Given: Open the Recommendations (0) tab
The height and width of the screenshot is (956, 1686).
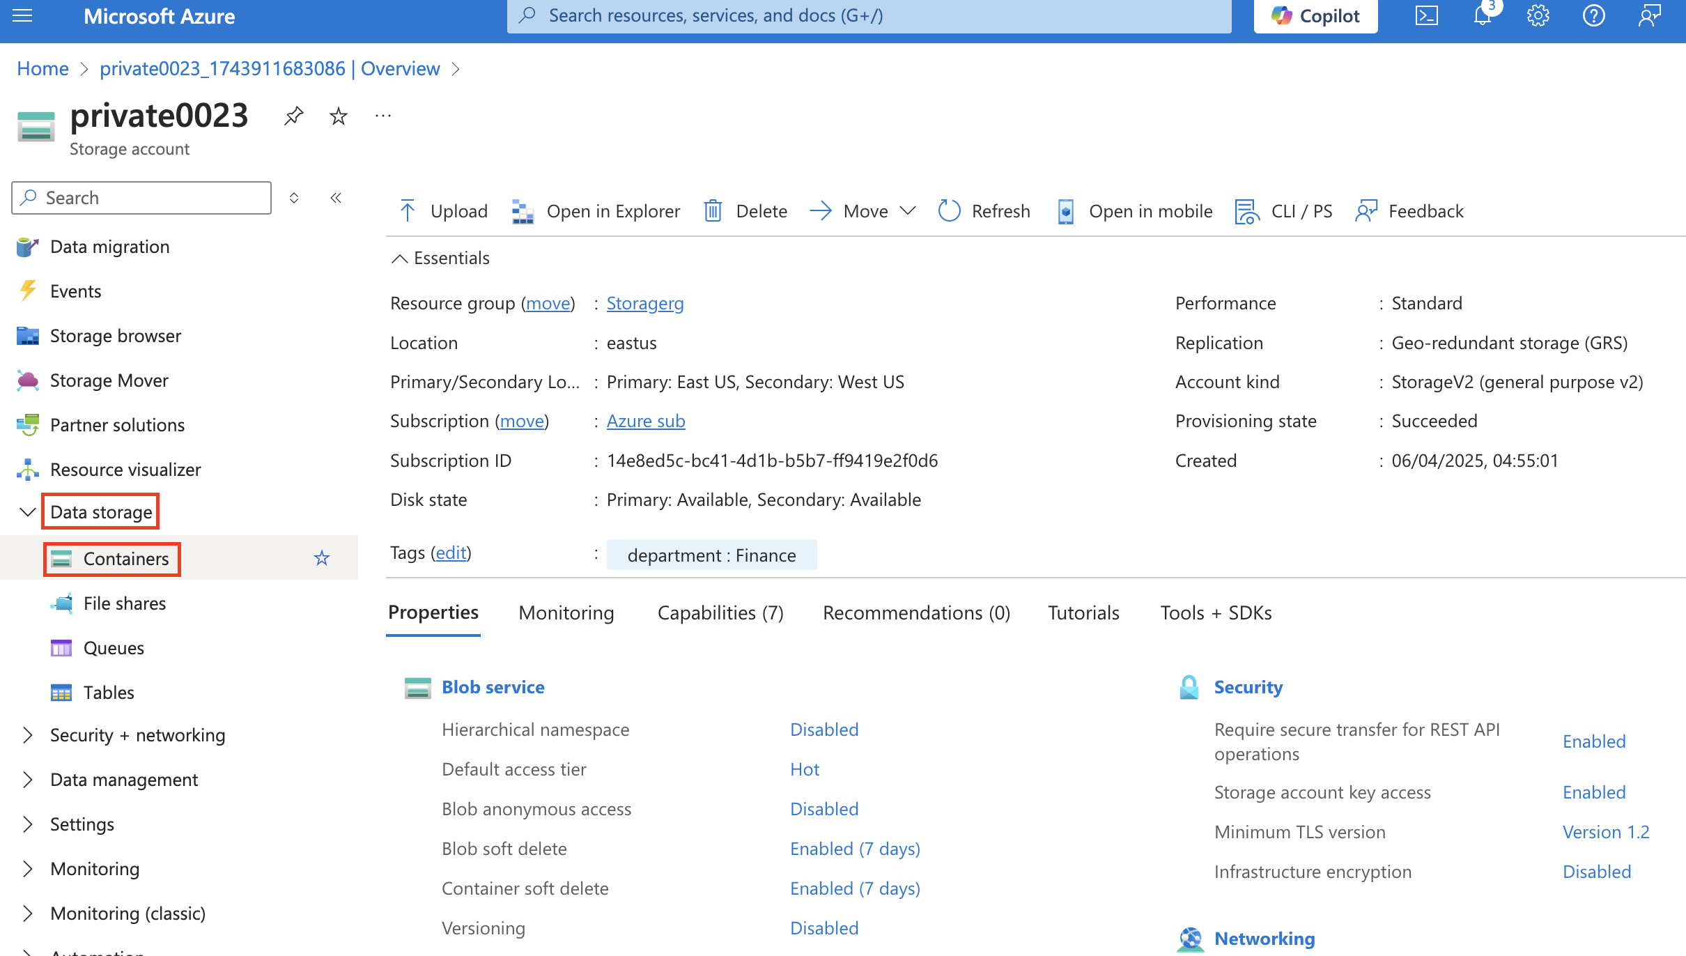Looking at the screenshot, I should point(916,613).
